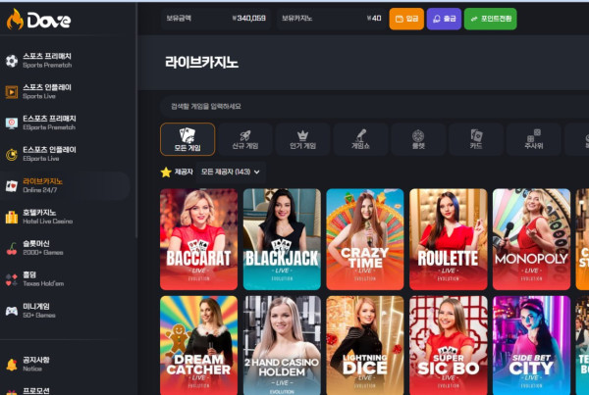Click the orange 입금 deposit button
The height and width of the screenshot is (395, 589).
[406, 19]
